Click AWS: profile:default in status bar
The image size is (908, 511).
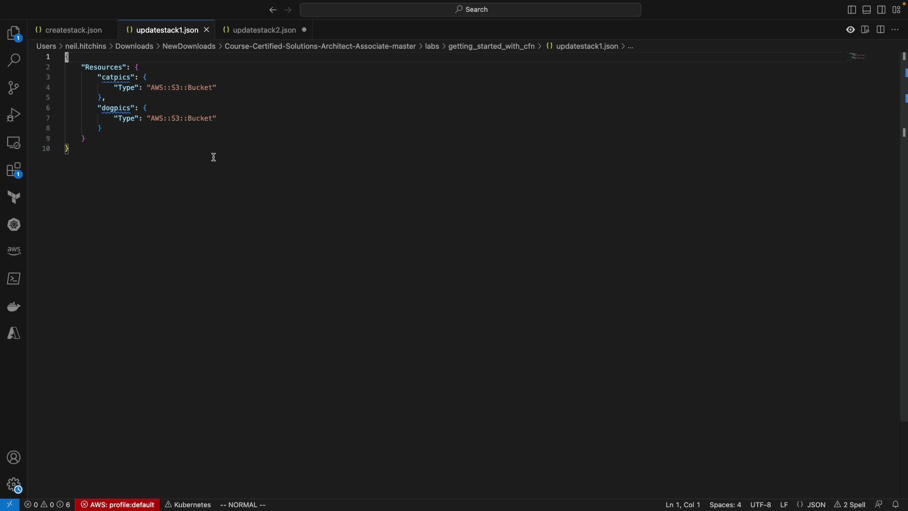pyautogui.click(x=118, y=505)
